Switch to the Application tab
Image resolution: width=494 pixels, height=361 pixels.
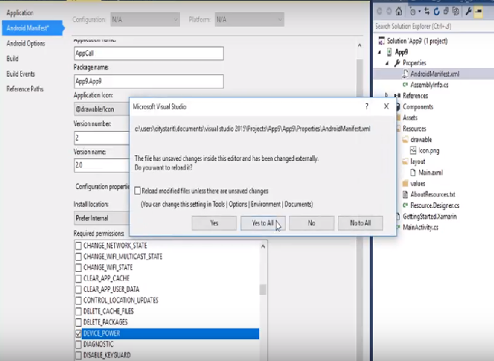(20, 13)
